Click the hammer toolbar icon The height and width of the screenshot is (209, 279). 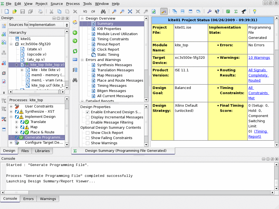164,11
